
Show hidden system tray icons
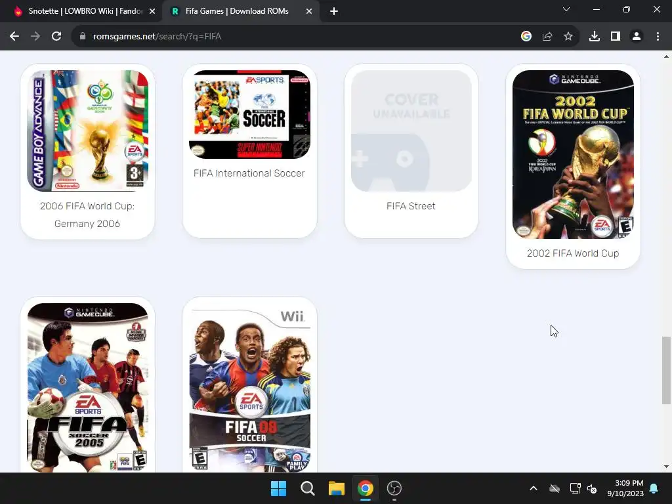click(x=534, y=488)
